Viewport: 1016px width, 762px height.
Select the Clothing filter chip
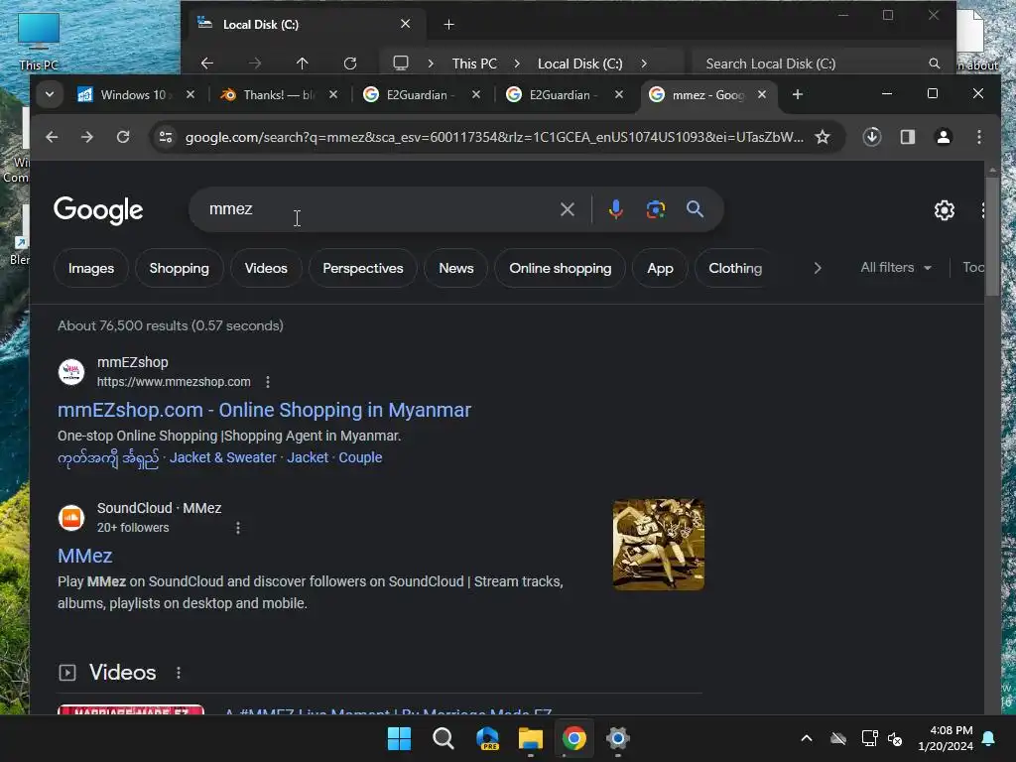[x=735, y=268]
